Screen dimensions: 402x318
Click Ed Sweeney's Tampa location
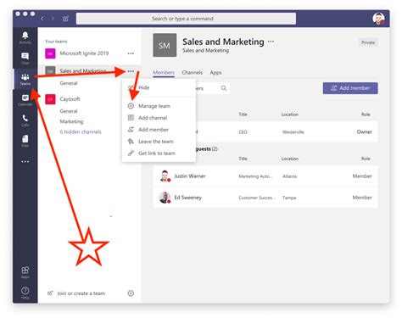tap(289, 198)
